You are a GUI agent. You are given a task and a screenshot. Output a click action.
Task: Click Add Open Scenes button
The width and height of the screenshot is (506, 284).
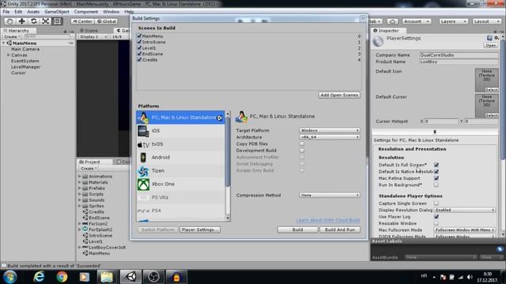339,95
